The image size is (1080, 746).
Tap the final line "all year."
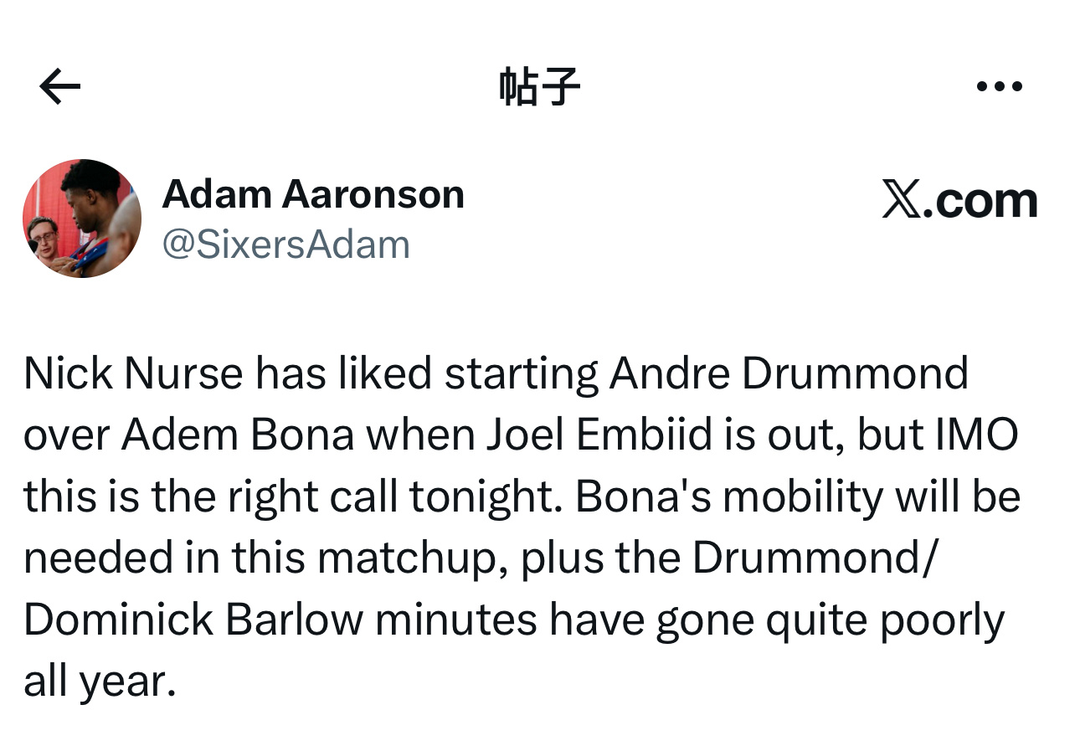click(x=100, y=682)
